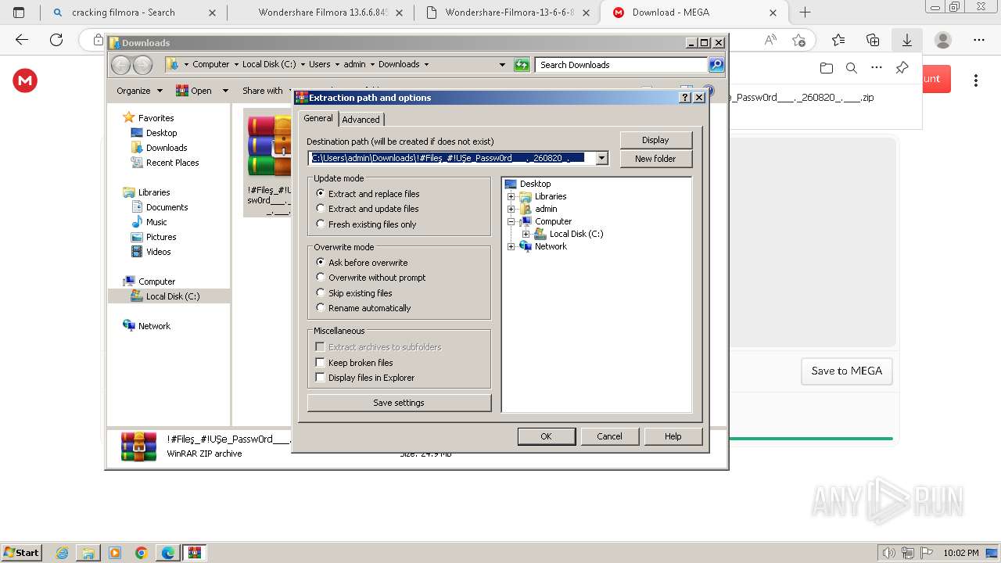Search downloads in Edge panel

pos(852,68)
